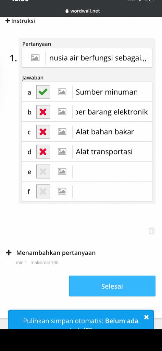Close the autosave restore banner
Screen dimensions: 162x351
click(146, 317)
